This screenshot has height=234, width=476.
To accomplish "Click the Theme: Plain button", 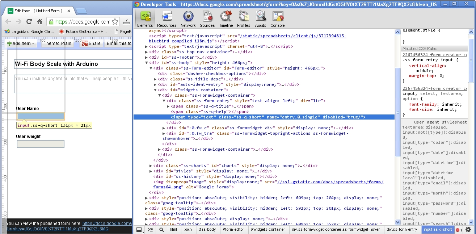I will pos(58,43).
